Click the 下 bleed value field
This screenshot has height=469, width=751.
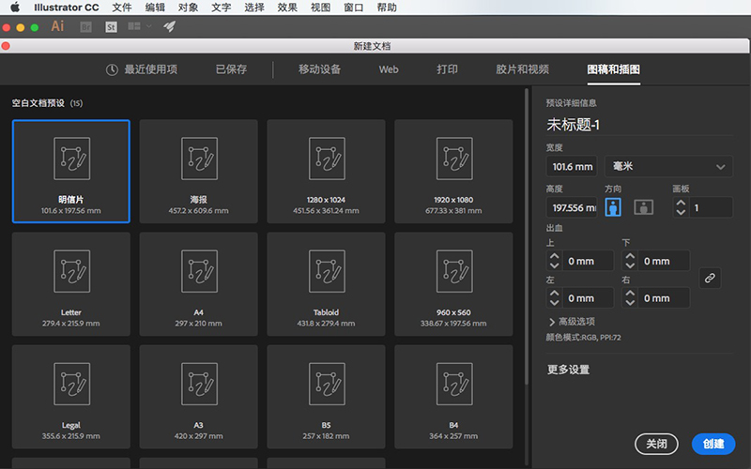664,261
